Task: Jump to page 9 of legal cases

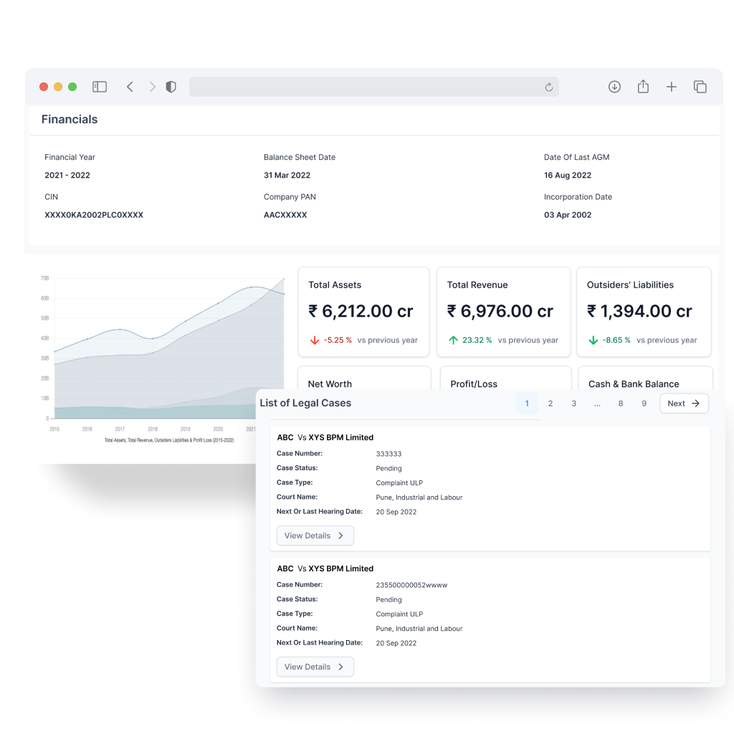Action: pyautogui.click(x=644, y=404)
